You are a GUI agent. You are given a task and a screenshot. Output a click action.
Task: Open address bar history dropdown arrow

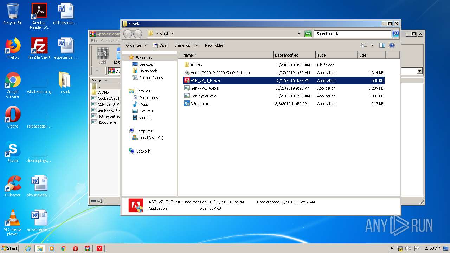pyautogui.click(x=299, y=34)
